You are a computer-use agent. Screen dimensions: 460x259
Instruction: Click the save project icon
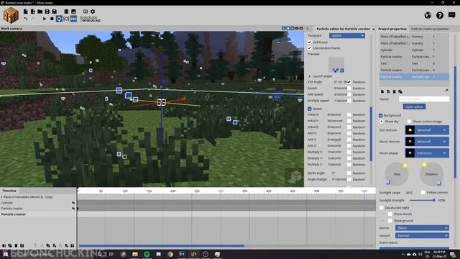click(47, 12)
